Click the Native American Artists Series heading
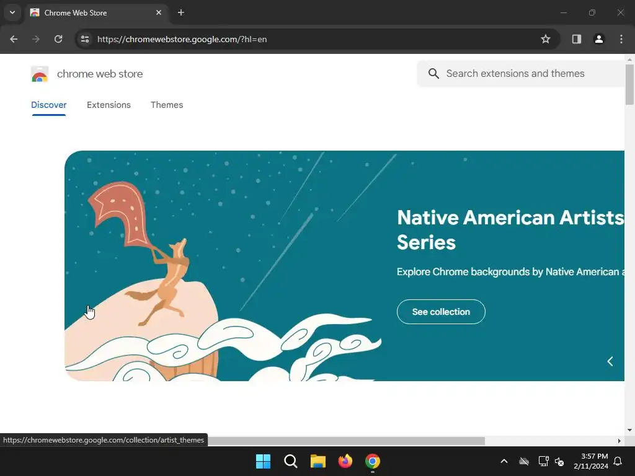Screen dimensions: 635x476 510,230
